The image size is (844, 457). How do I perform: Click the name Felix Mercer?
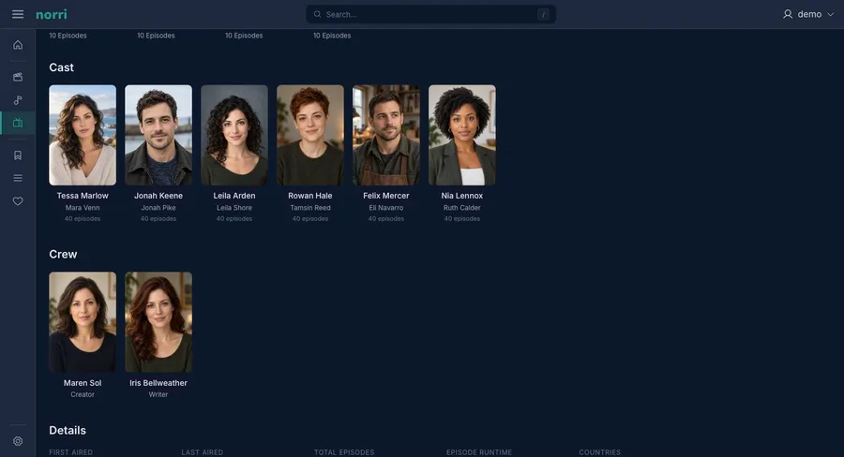pos(386,196)
